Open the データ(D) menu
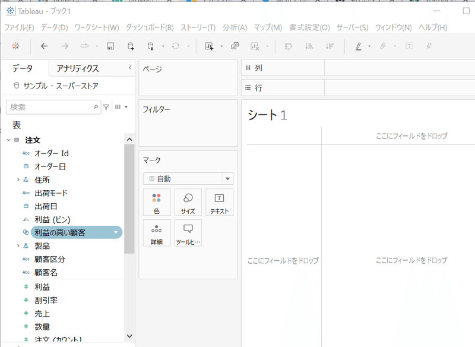This screenshot has height=347, width=475. pyautogui.click(x=55, y=27)
